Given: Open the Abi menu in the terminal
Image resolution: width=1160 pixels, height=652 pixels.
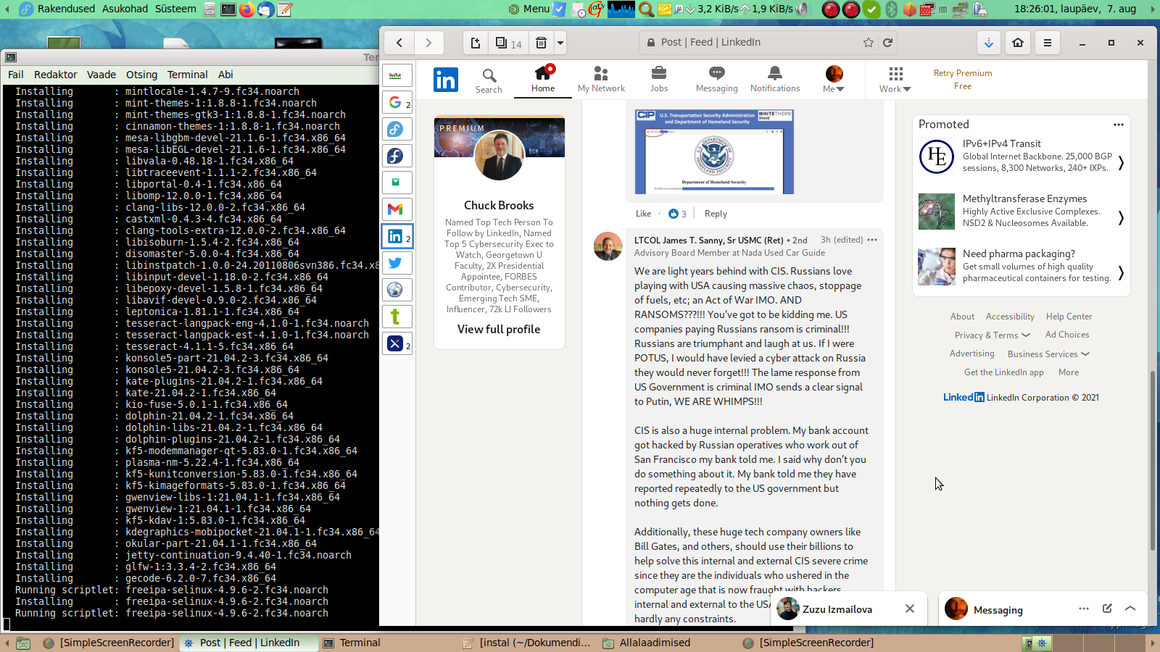Looking at the screenshot, I should coord(225,75).
